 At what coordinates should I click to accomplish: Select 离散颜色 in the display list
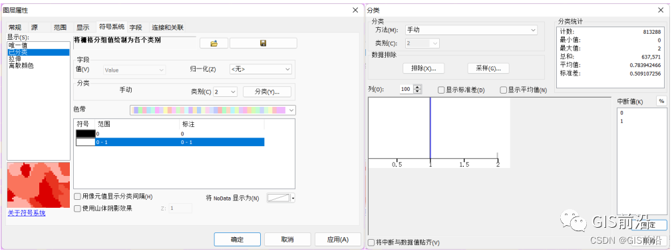(39, 66)
